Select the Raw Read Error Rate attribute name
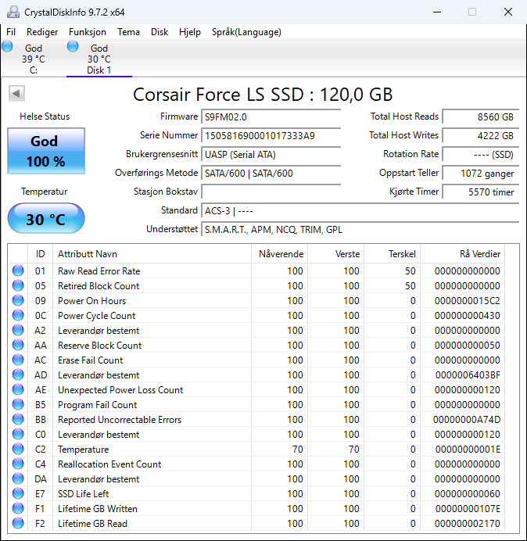 [x=99, y=271]
